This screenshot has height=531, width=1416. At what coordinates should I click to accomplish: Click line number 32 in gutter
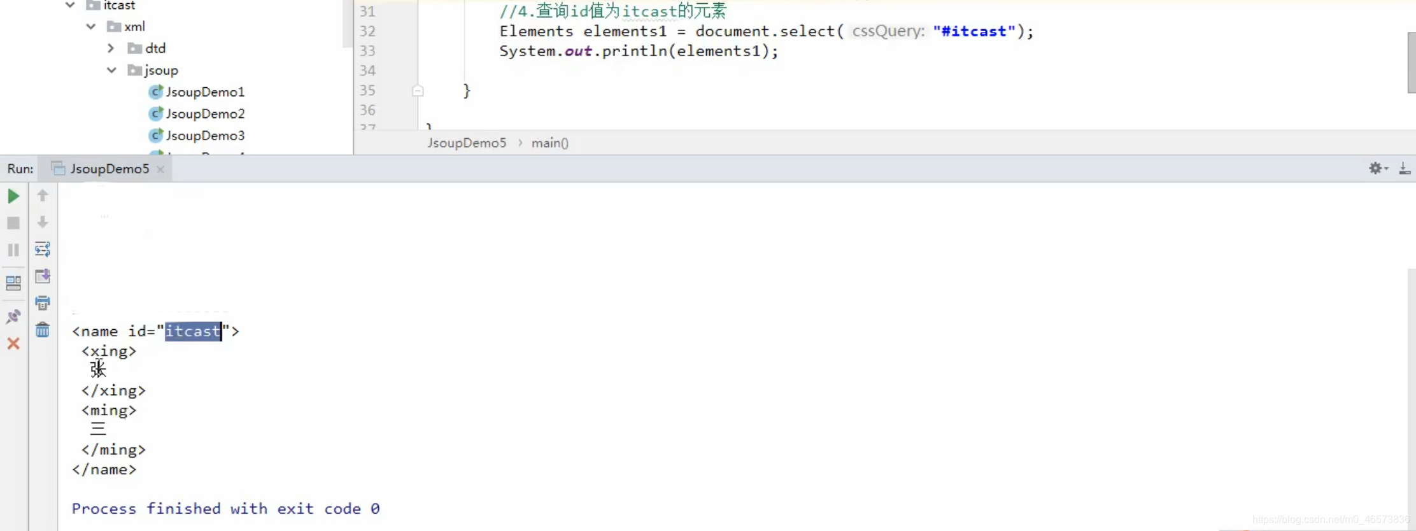(367, 31)
